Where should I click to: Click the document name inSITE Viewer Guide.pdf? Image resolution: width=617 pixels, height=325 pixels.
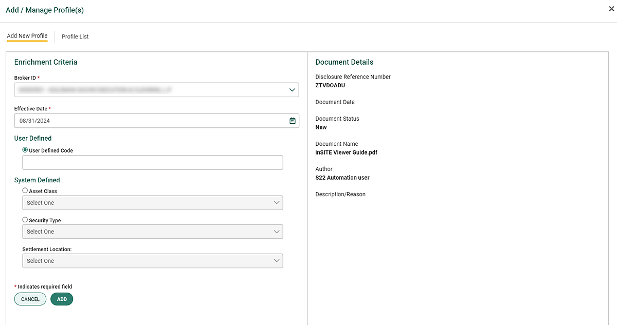tap(347, 152)
